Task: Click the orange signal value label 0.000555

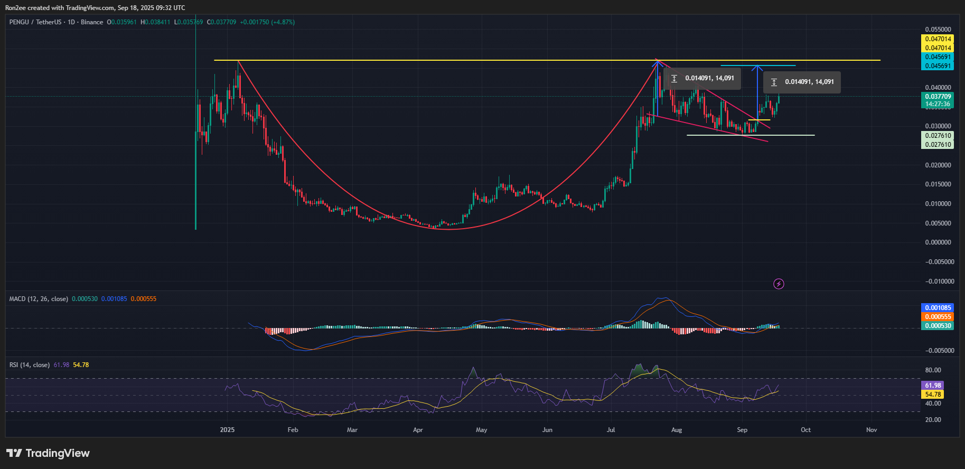Action: click(938, 317)
